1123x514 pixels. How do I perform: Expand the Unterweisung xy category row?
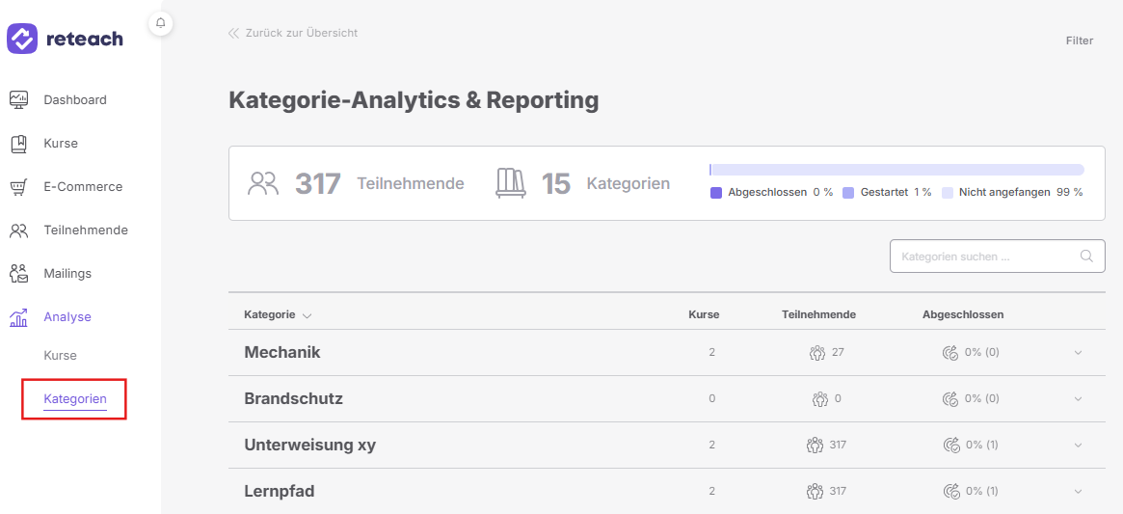click(x=1079, y=446)
